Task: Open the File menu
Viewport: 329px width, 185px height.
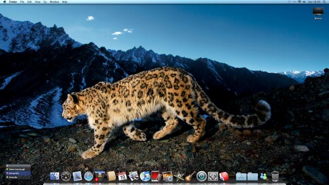Action: [22, 2]
